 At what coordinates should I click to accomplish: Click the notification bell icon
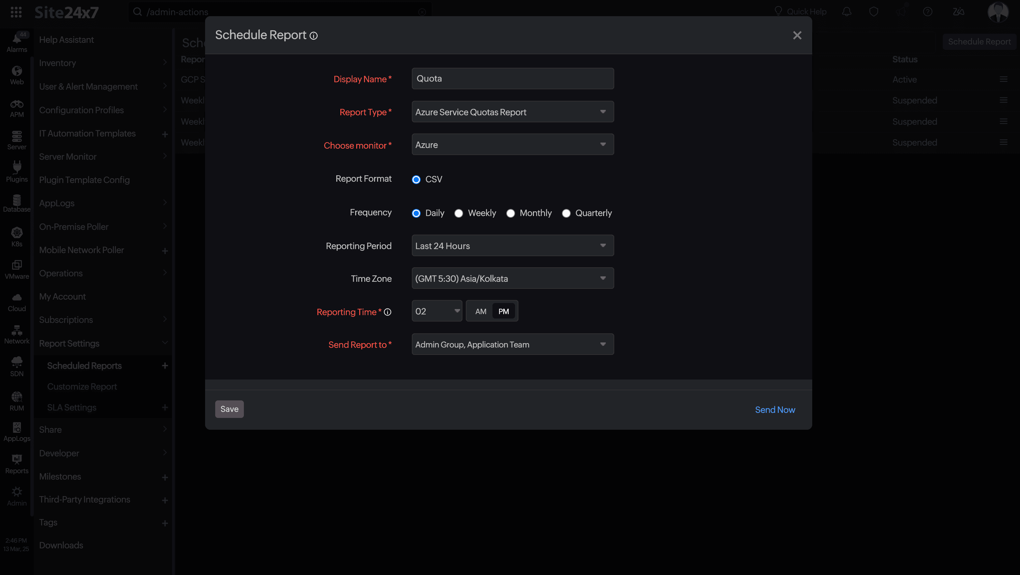point(847,12)
